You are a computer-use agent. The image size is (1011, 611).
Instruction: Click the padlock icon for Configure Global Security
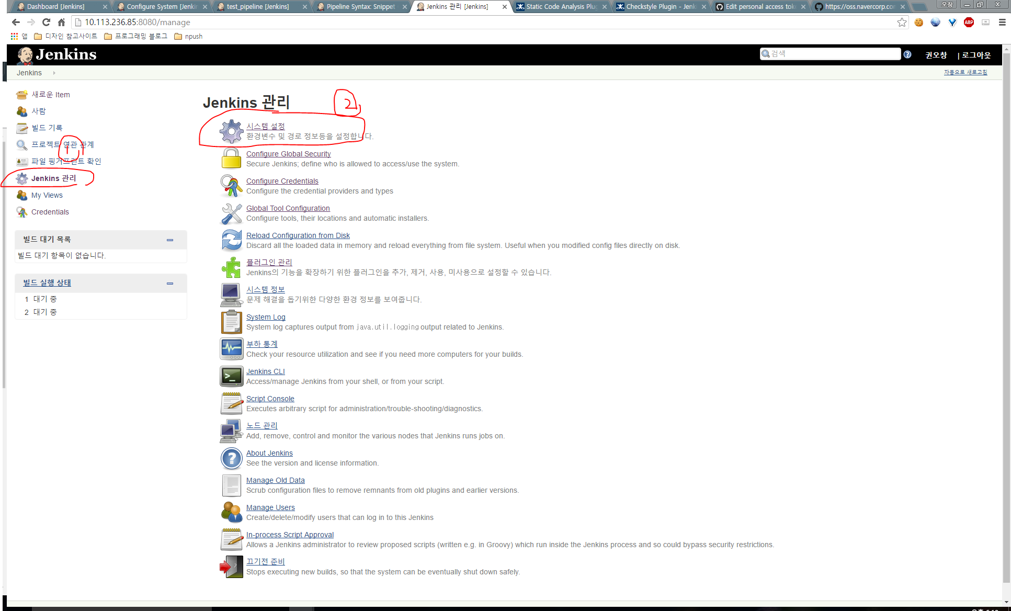click(x=231, y=159)
